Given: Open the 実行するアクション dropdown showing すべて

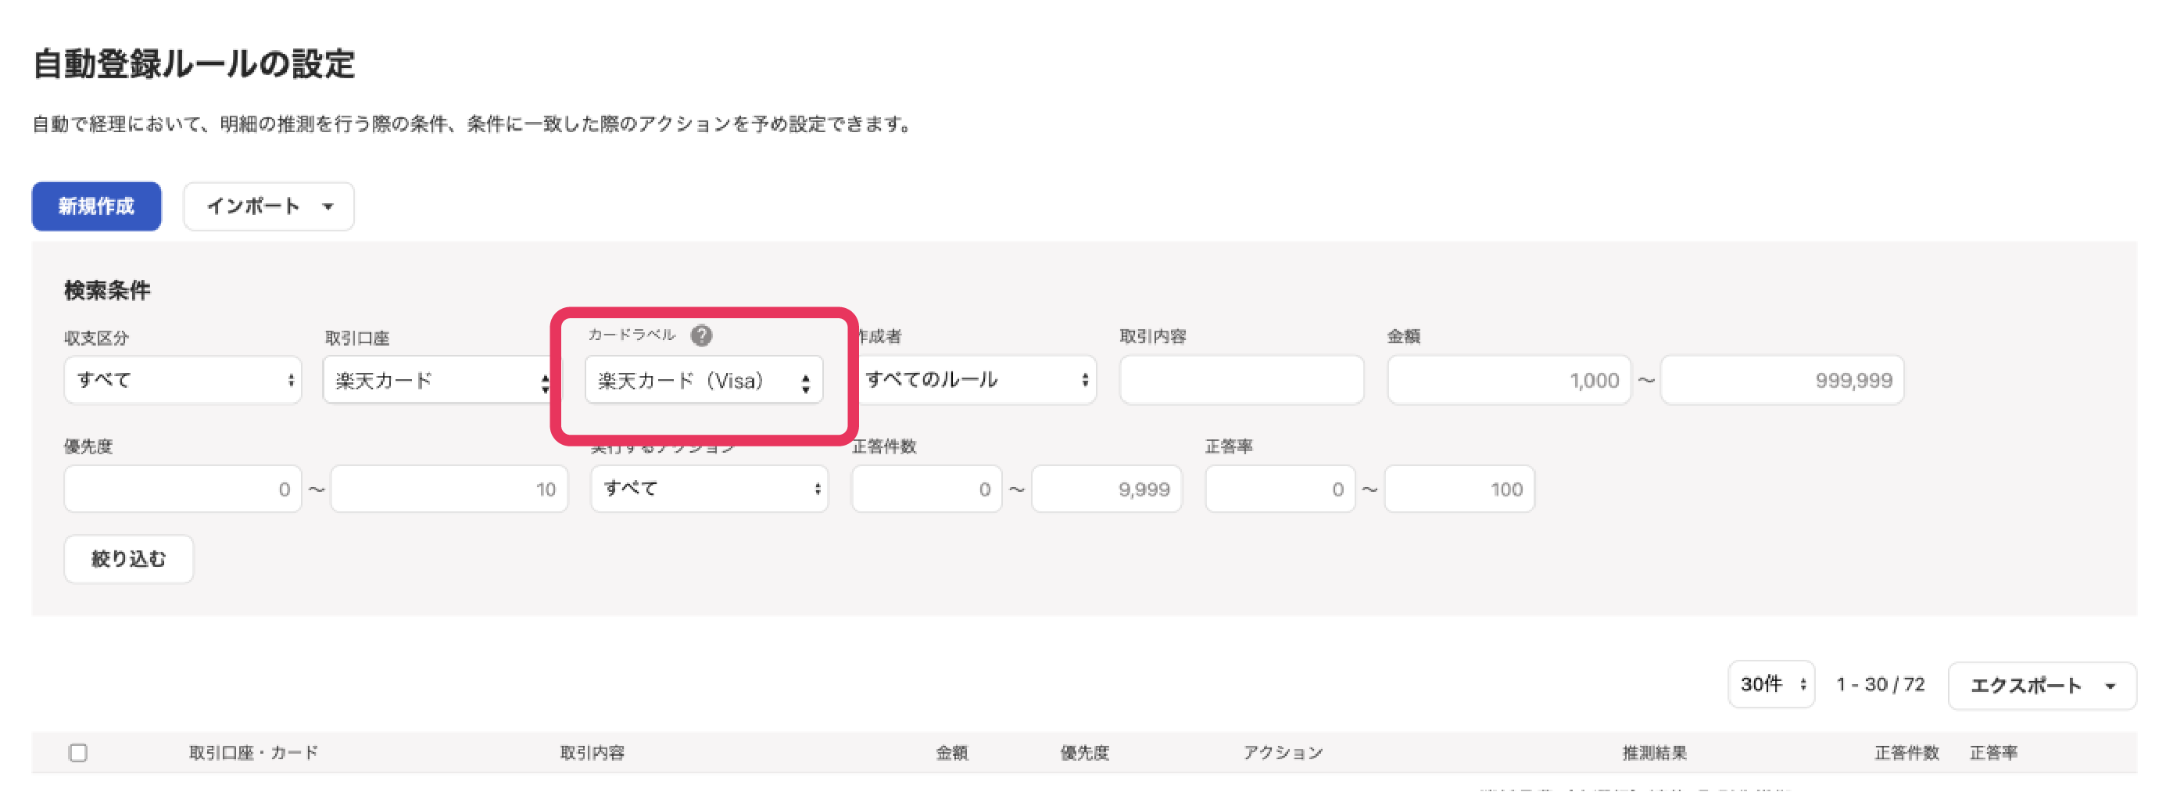Looking at the screenshot, I should click(x=709, y=489).
